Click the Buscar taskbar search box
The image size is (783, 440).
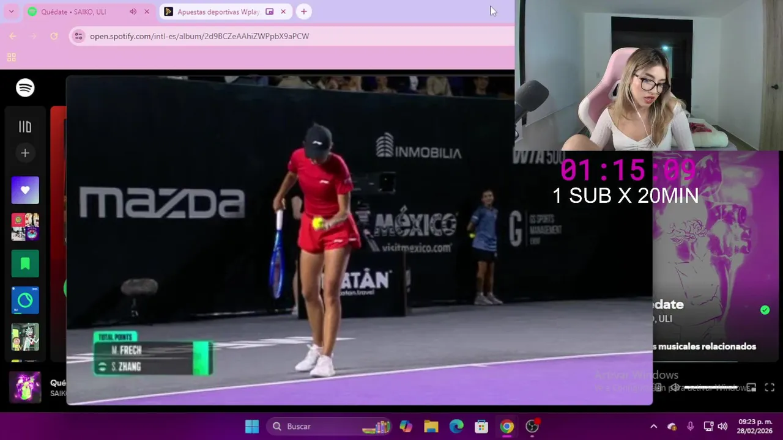pyautogui.click(x=329, y=426)
